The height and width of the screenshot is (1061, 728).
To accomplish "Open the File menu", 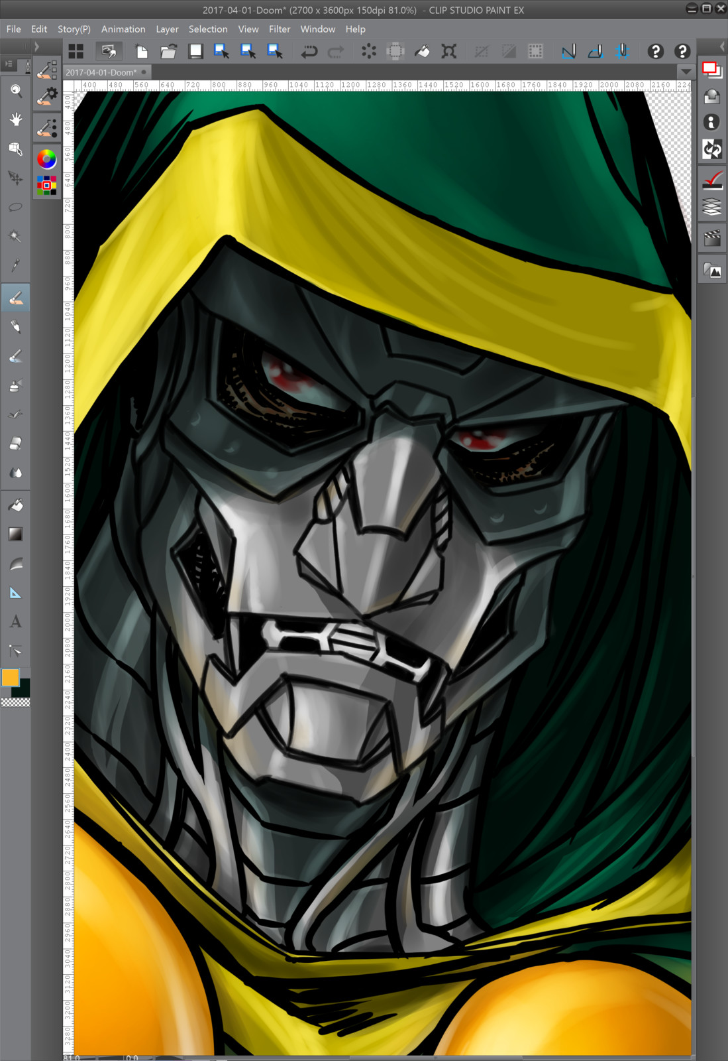I will pyautogui.click(x=14, y=29).
